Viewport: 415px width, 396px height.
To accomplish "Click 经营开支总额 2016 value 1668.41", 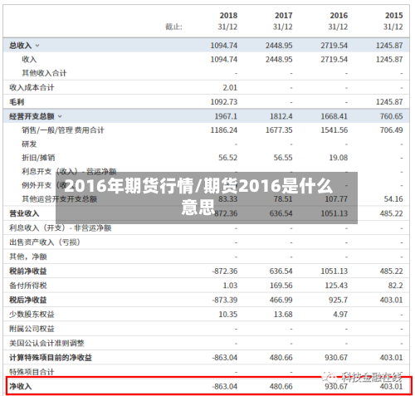I will 334,116.
